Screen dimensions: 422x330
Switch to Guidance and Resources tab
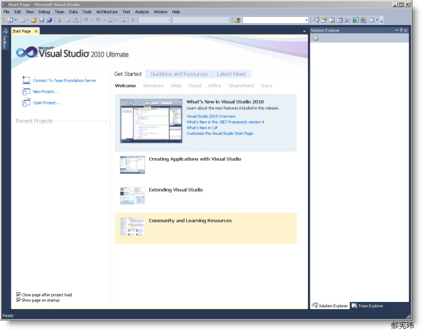click(179, 74)
